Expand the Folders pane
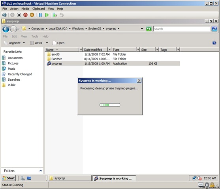220x189 pixels. tap(41, 170)
